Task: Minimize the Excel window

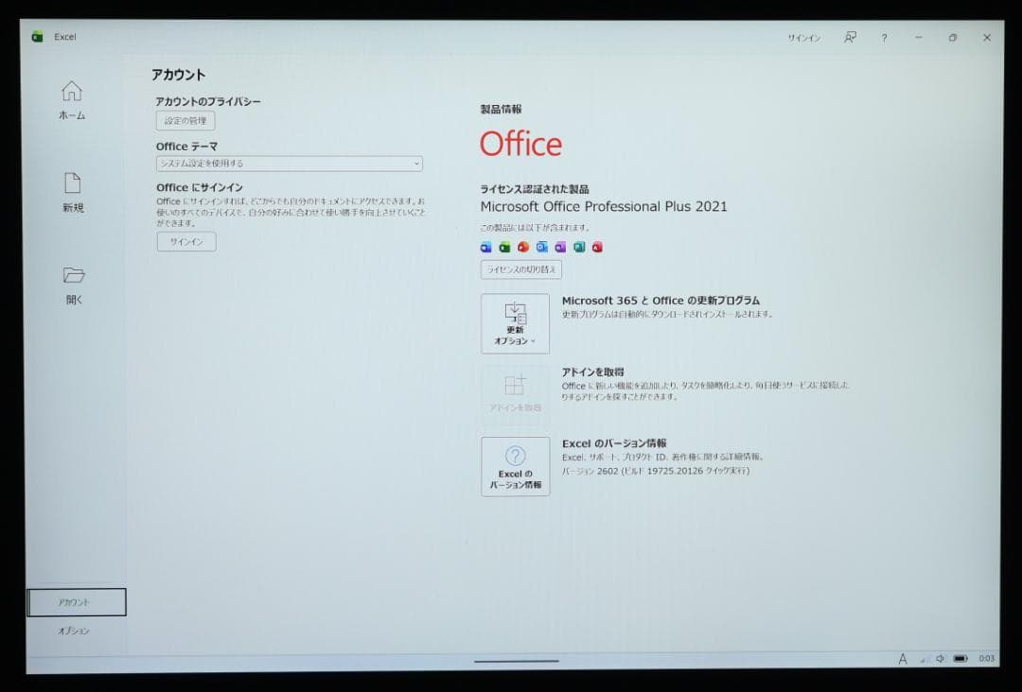Action: click(918, 38)
